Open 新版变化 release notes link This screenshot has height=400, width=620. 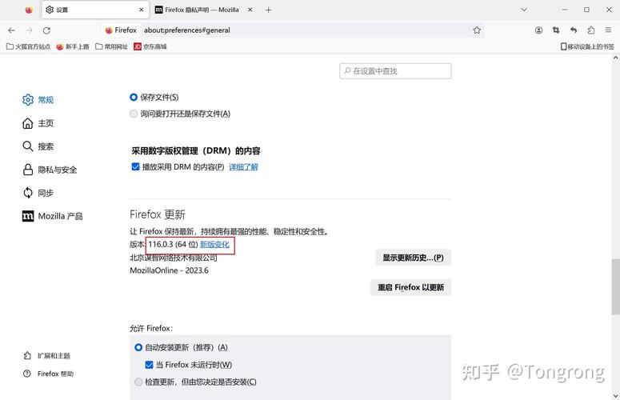click(214, 244)
